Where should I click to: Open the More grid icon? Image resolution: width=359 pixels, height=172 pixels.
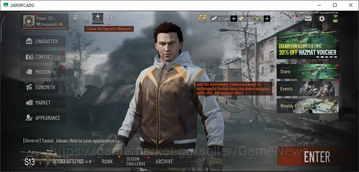(86, 19)
